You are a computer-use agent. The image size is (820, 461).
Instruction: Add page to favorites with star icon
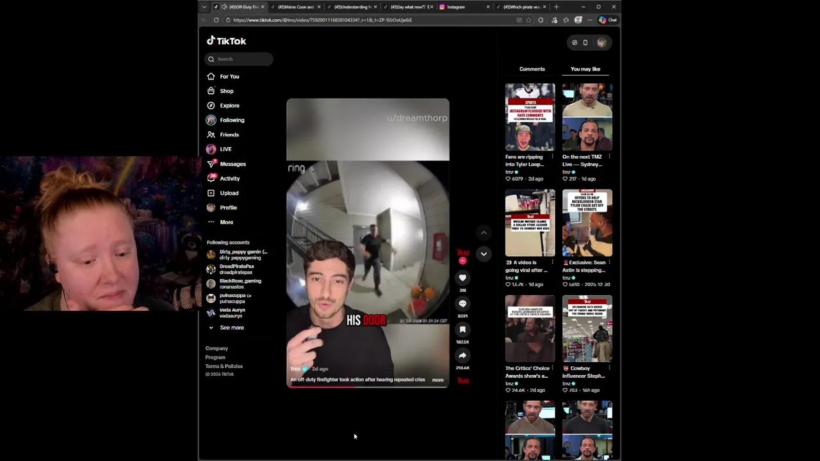point(529,20)
